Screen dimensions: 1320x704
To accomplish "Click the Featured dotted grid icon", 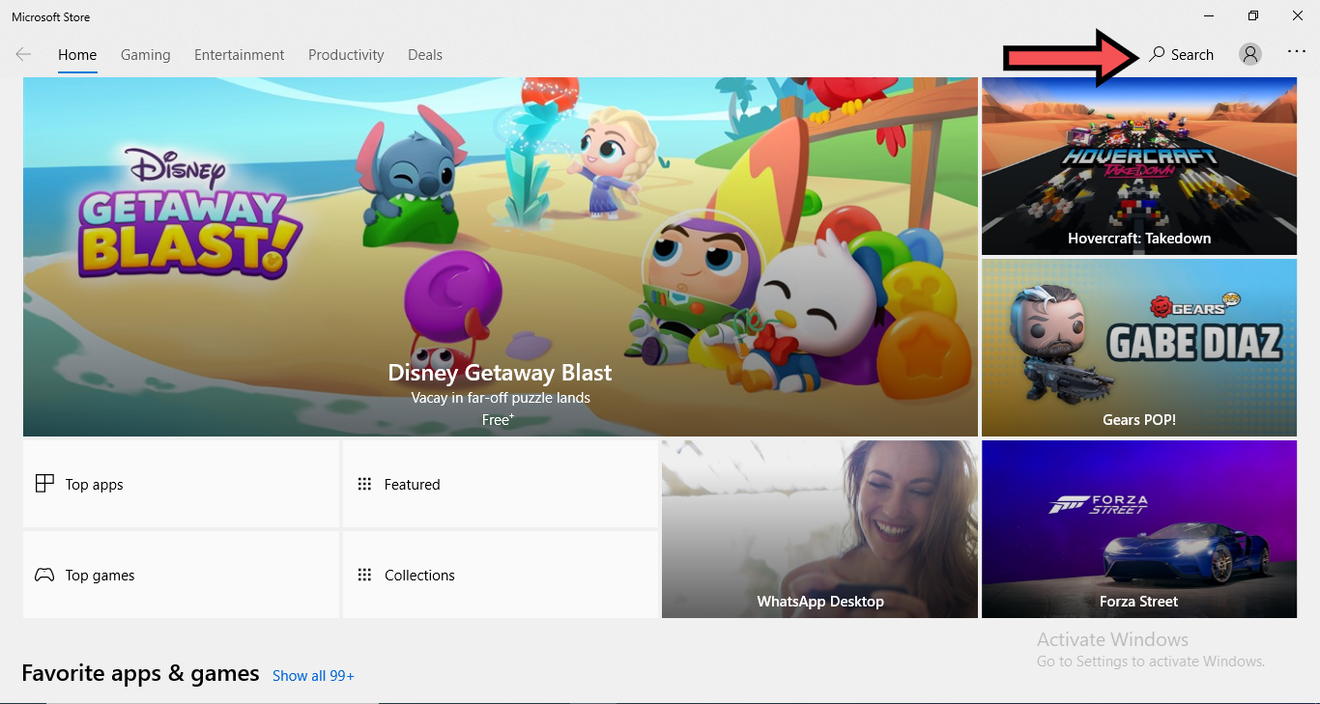I will pos(364,484).
